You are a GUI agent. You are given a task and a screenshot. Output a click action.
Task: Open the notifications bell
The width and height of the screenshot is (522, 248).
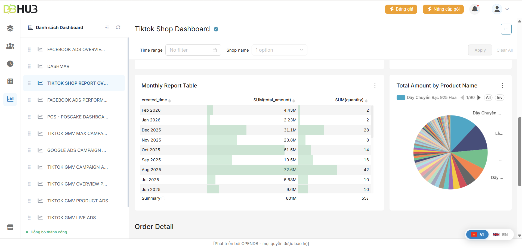[x=475, y=9]
